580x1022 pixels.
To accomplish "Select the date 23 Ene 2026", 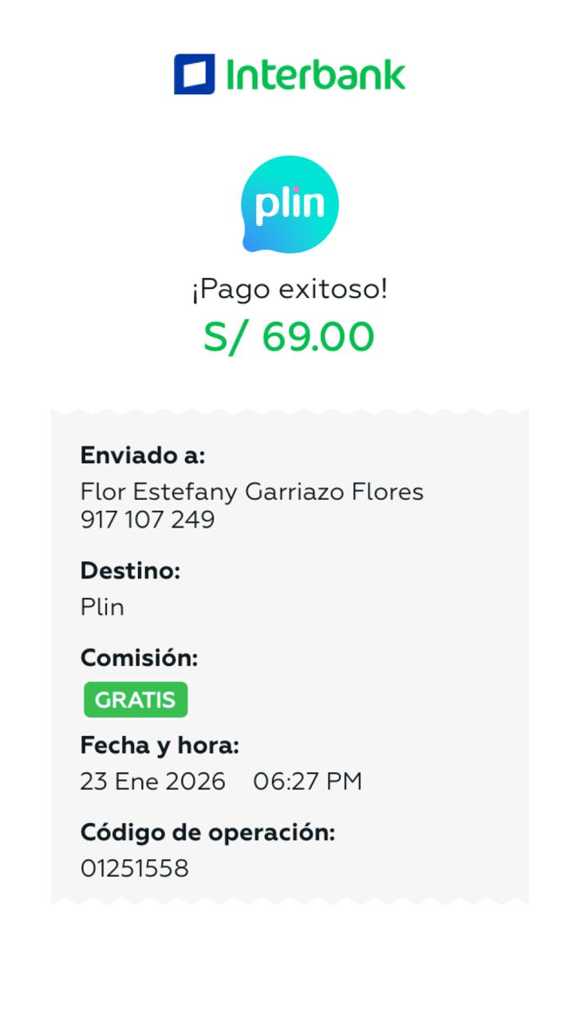I will [x=152, y=782].
